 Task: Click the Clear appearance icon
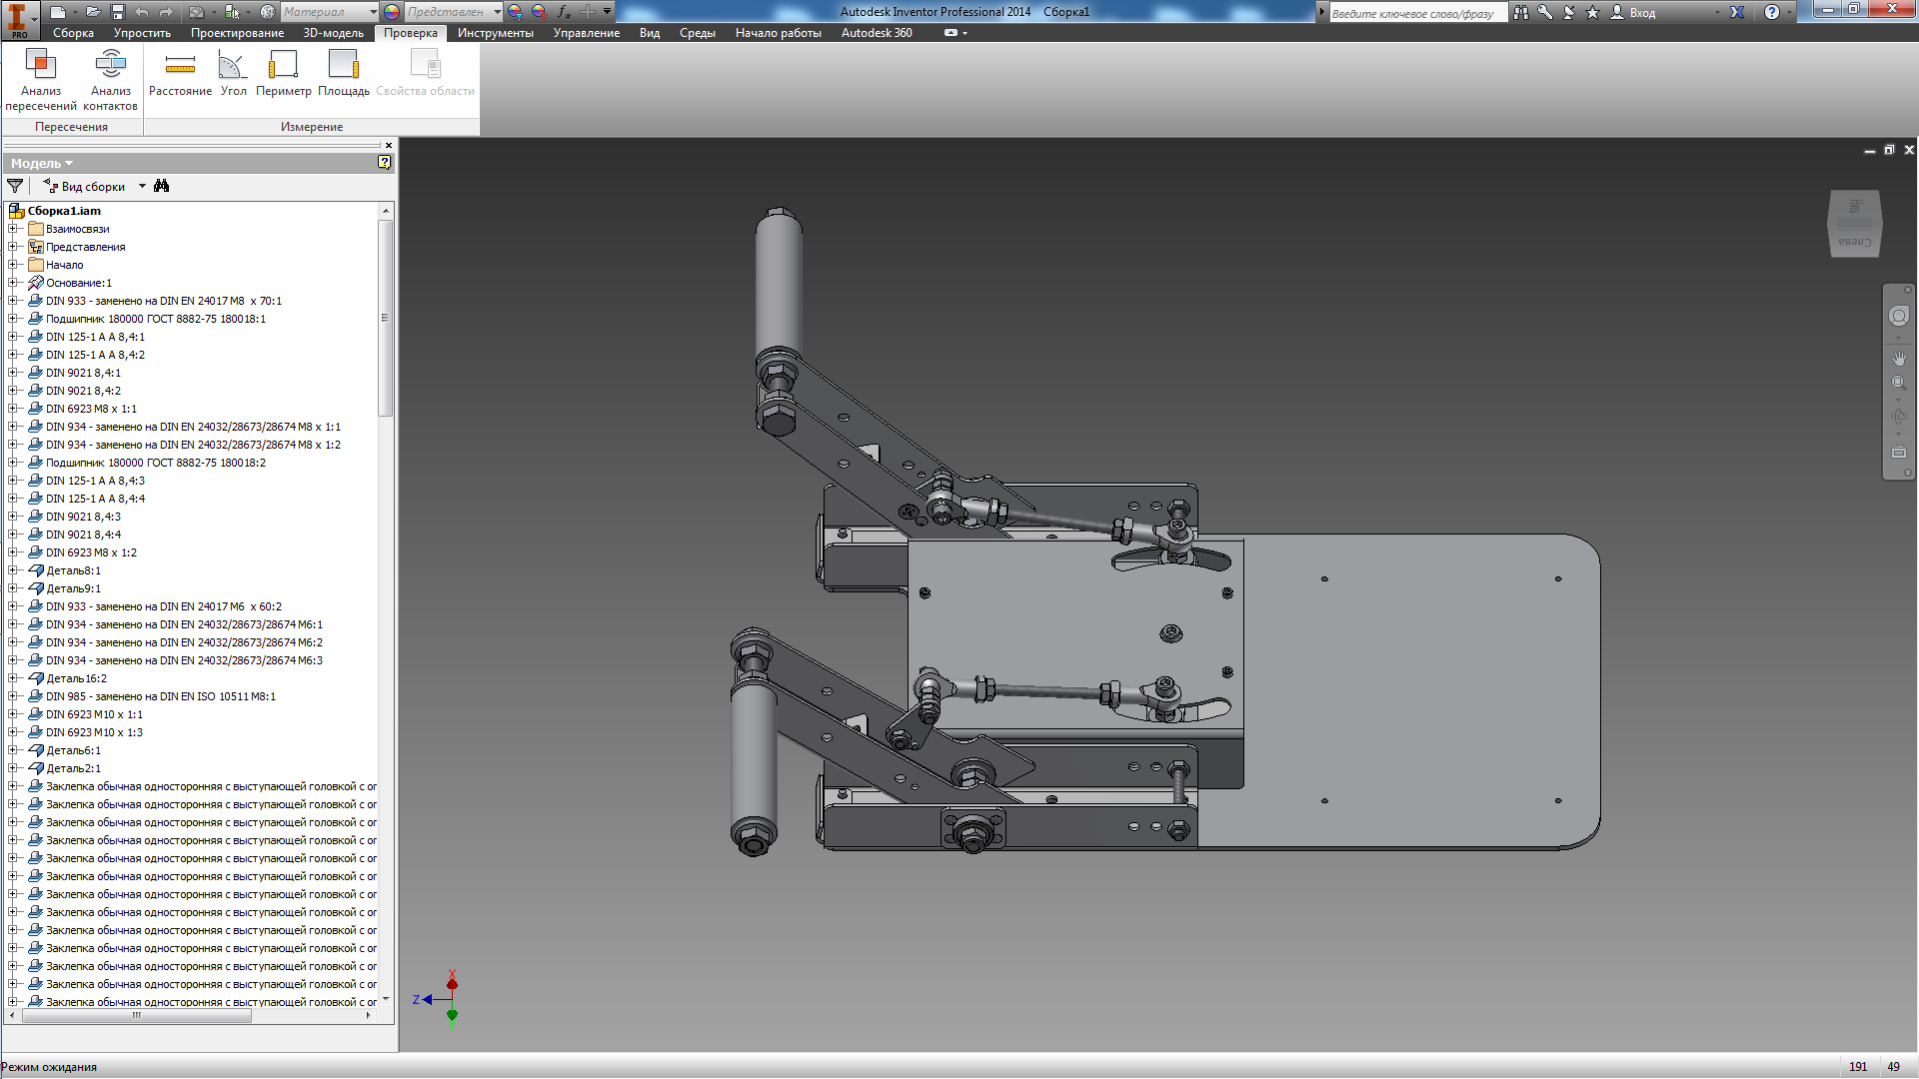click(540, 12)
